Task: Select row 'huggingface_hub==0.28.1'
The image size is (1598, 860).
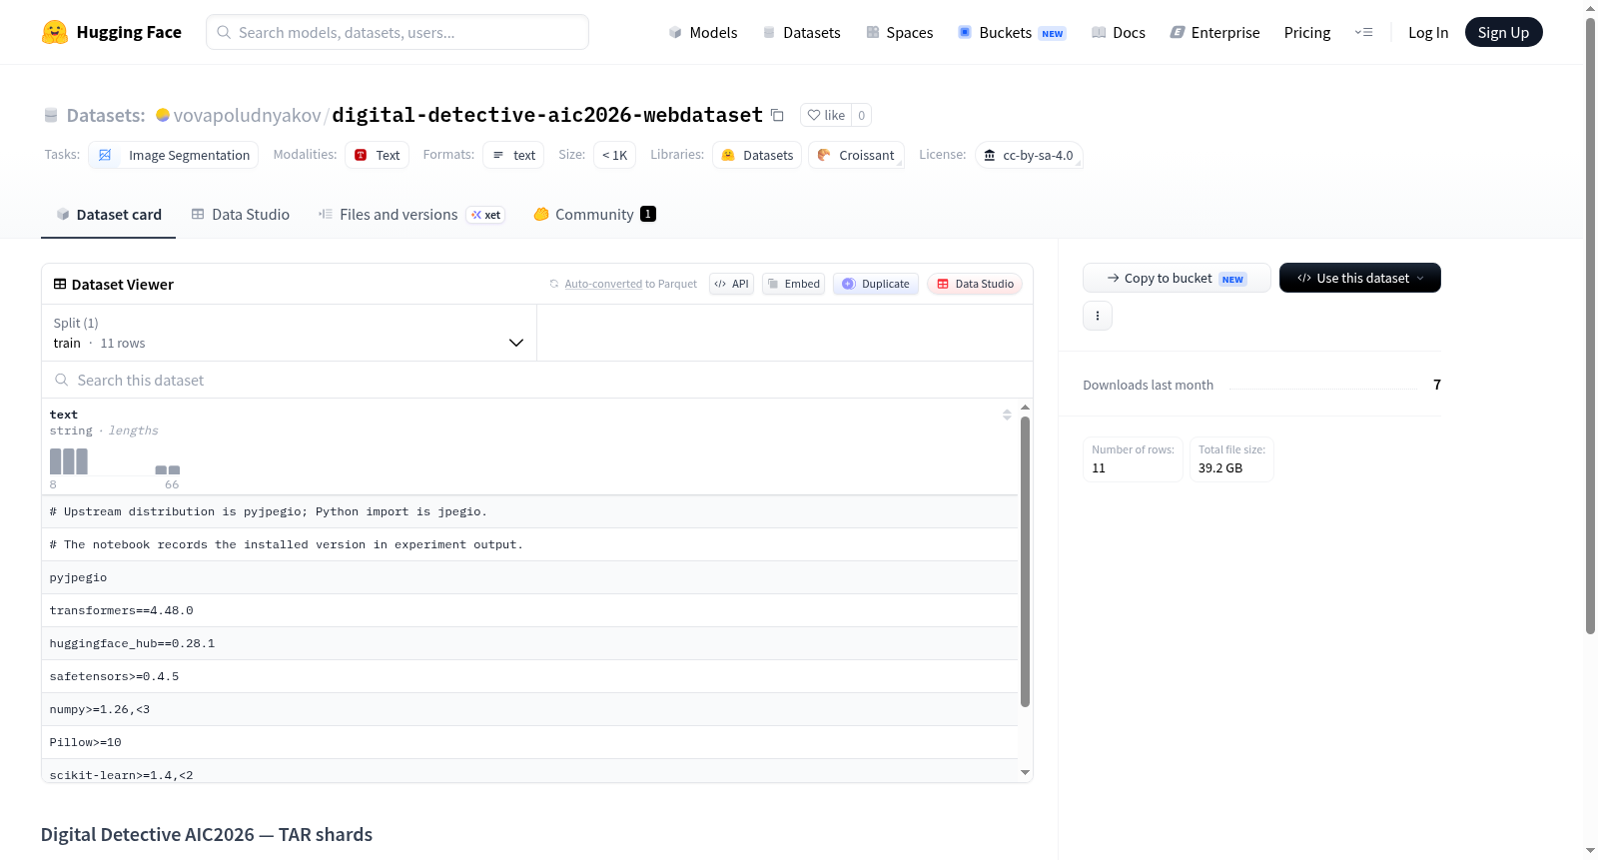Action: [x=529, y=643]
